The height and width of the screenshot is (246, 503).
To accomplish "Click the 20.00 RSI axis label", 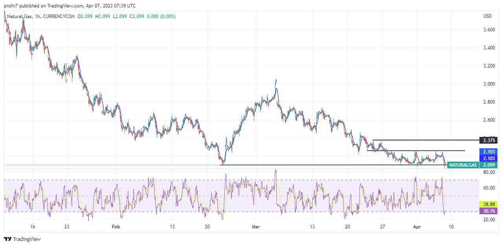I will 489,220.
